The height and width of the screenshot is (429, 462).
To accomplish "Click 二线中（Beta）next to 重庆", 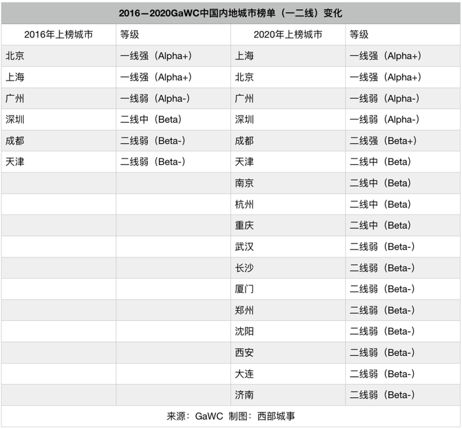I will 380,226.
